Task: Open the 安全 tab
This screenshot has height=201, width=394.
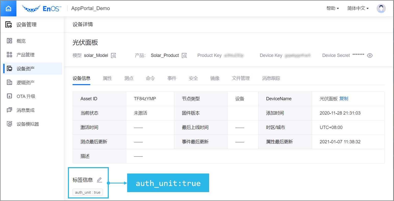Action: tap(193, 78)
